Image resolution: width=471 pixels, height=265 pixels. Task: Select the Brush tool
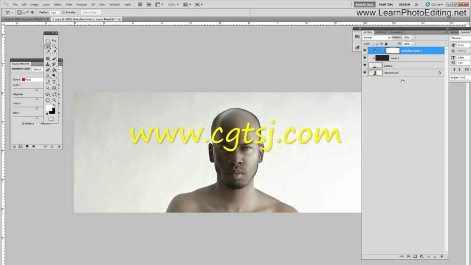(54, 58)
